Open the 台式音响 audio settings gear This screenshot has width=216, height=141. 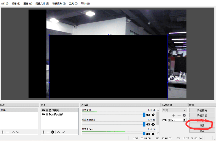[153, 115]
